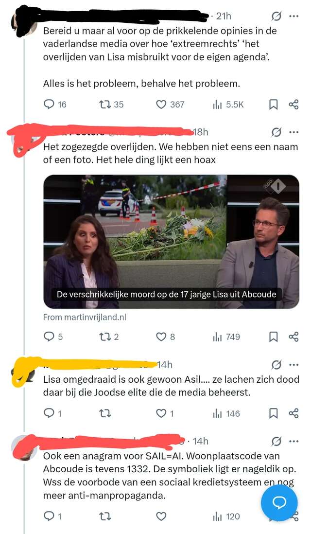
Task: Like the reply with 8 likes
Action: click(x=165, y=337)
